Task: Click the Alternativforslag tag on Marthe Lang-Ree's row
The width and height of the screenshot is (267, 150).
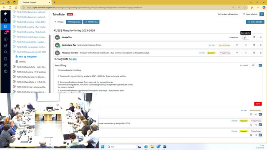Action: pyautogui.click(x=224, y=45)
